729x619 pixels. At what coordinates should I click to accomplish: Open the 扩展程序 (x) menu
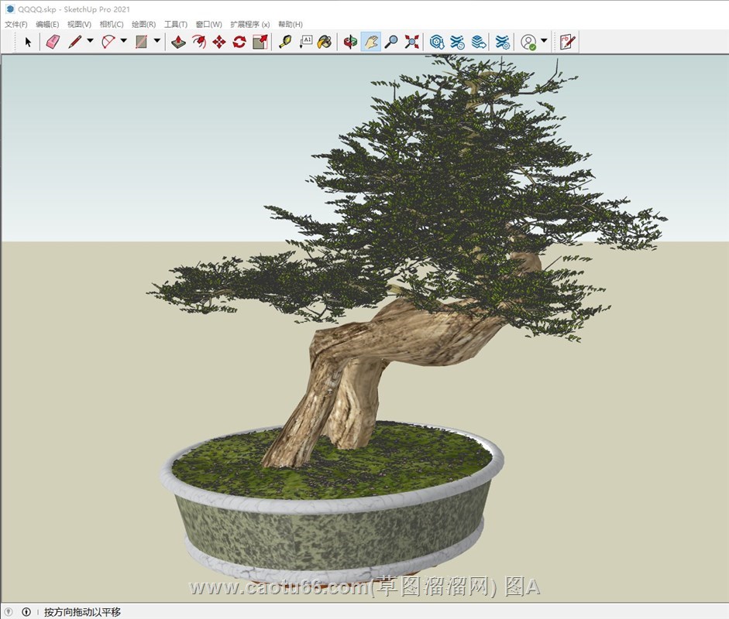click(249, 25)
